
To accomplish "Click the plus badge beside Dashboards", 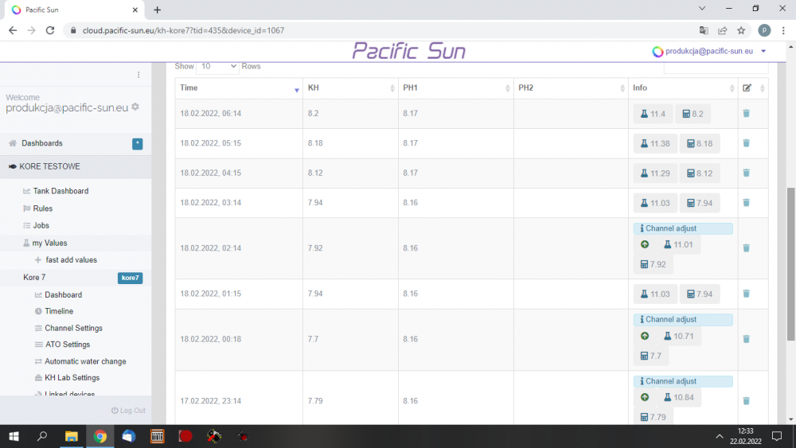I will (138, 143).
